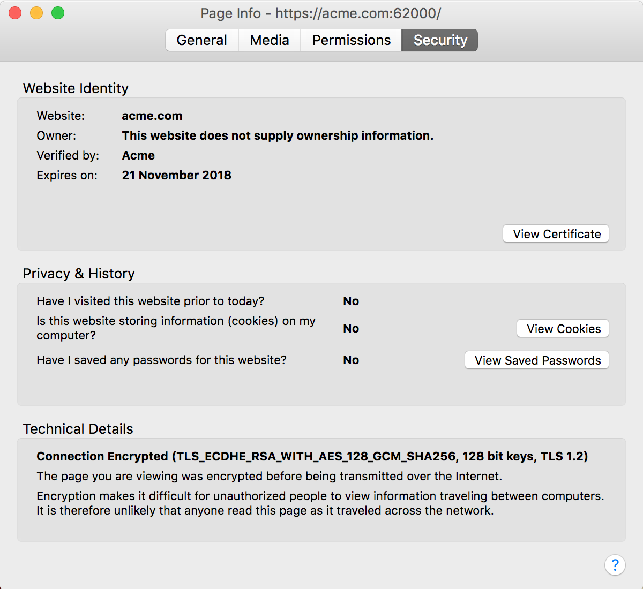Minimize window with the yellow button

(36, 13)
